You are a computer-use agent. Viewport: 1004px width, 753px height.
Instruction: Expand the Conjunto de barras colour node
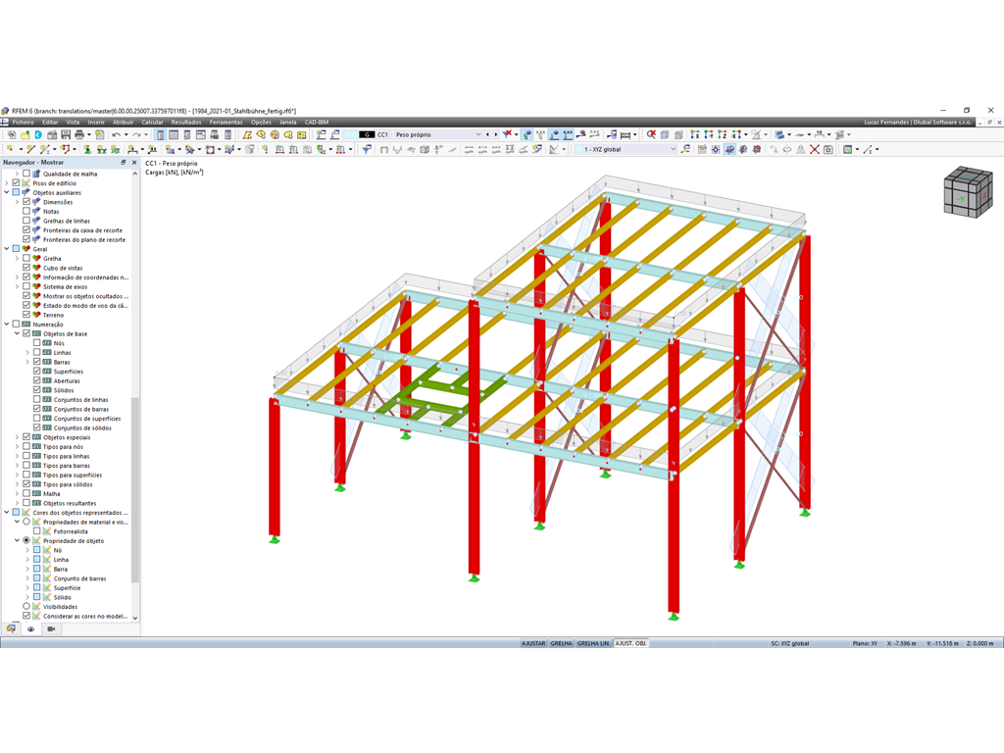point(26,578)
